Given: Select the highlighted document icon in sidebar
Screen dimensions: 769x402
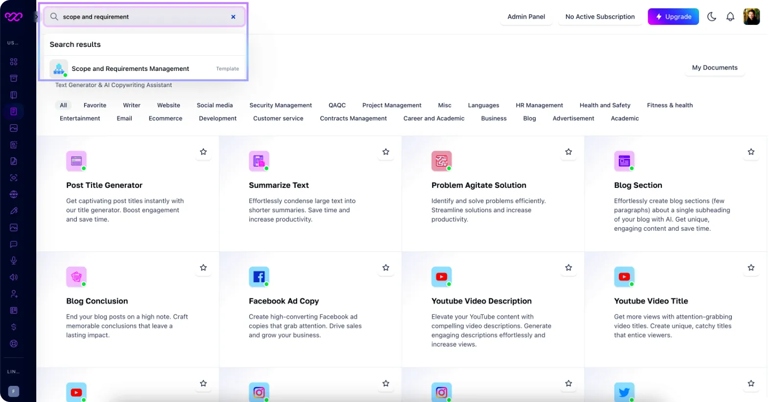Looking at the screenshot, I should [14, 112].
